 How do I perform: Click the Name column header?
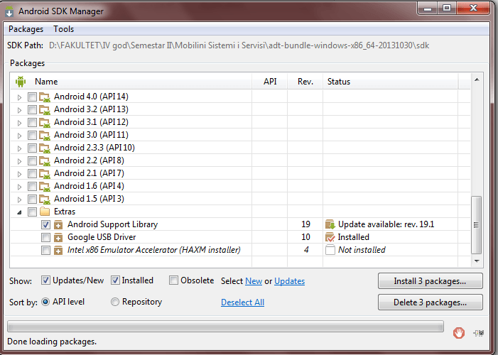(132, 82)
